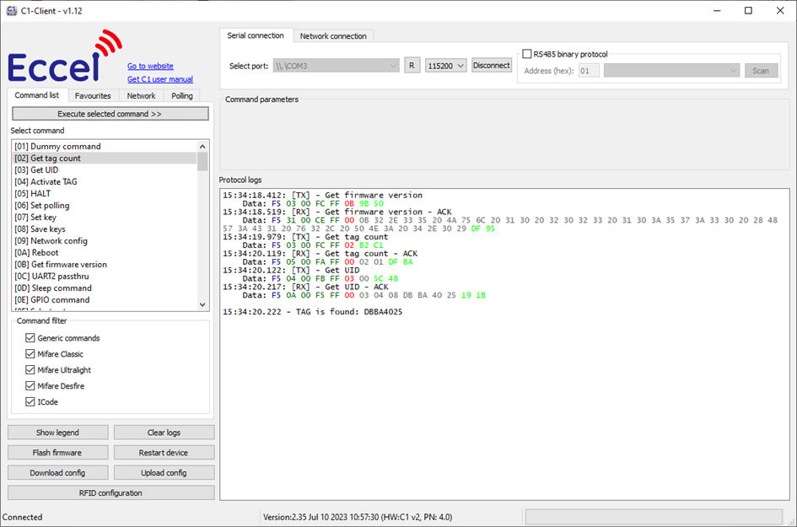Enable the RS485 binary protocol checkbox
797x527 pixels.
click(x=528, y=54)
